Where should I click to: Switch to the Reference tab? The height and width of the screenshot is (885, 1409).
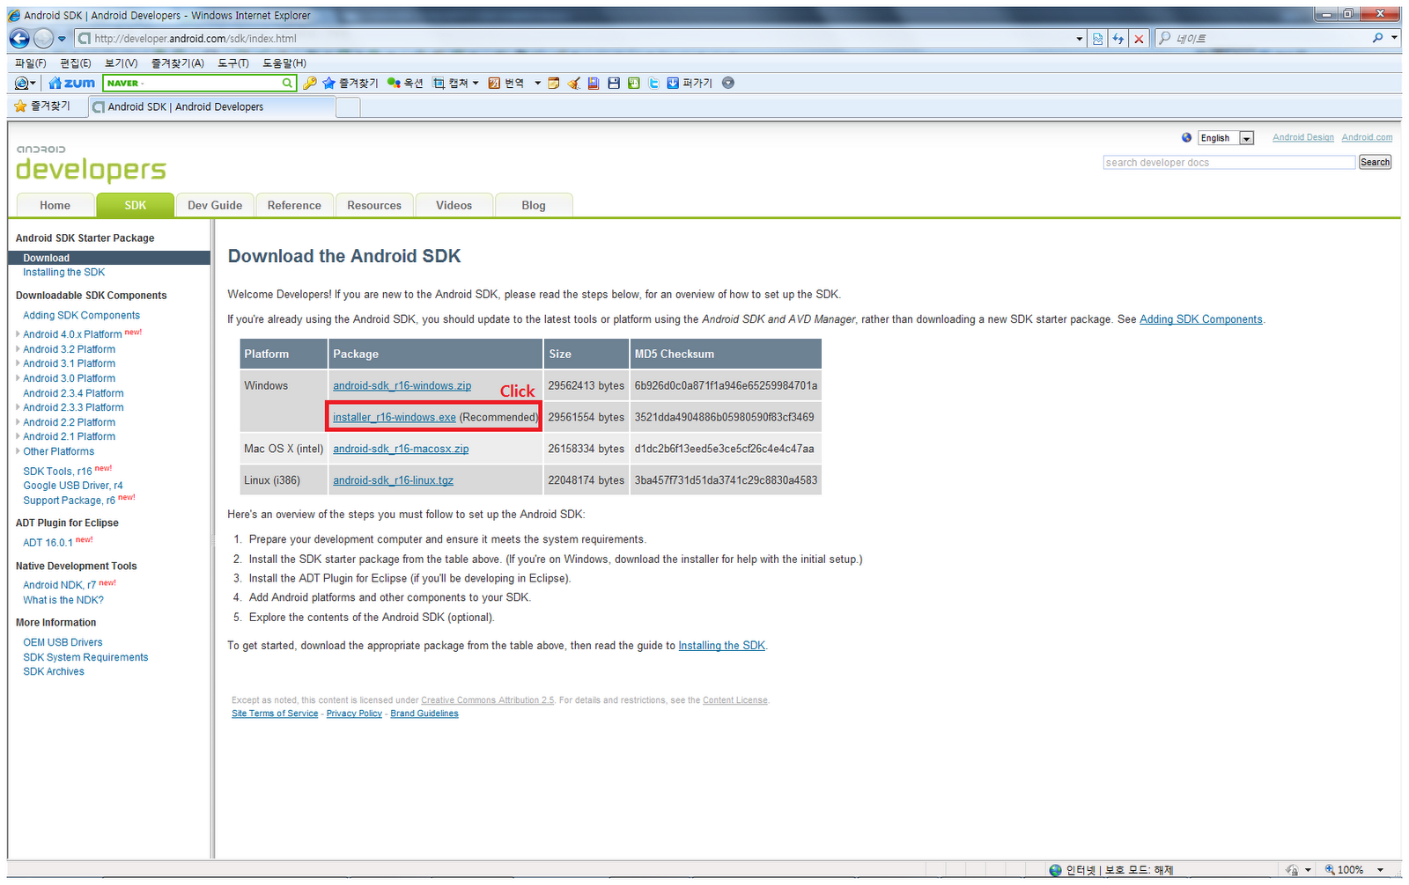[294, 205]
